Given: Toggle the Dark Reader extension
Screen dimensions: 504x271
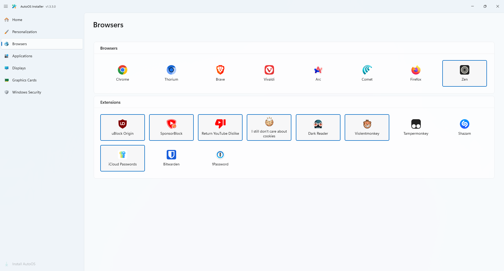Looking at the screenshot, I should pos(318,127).
